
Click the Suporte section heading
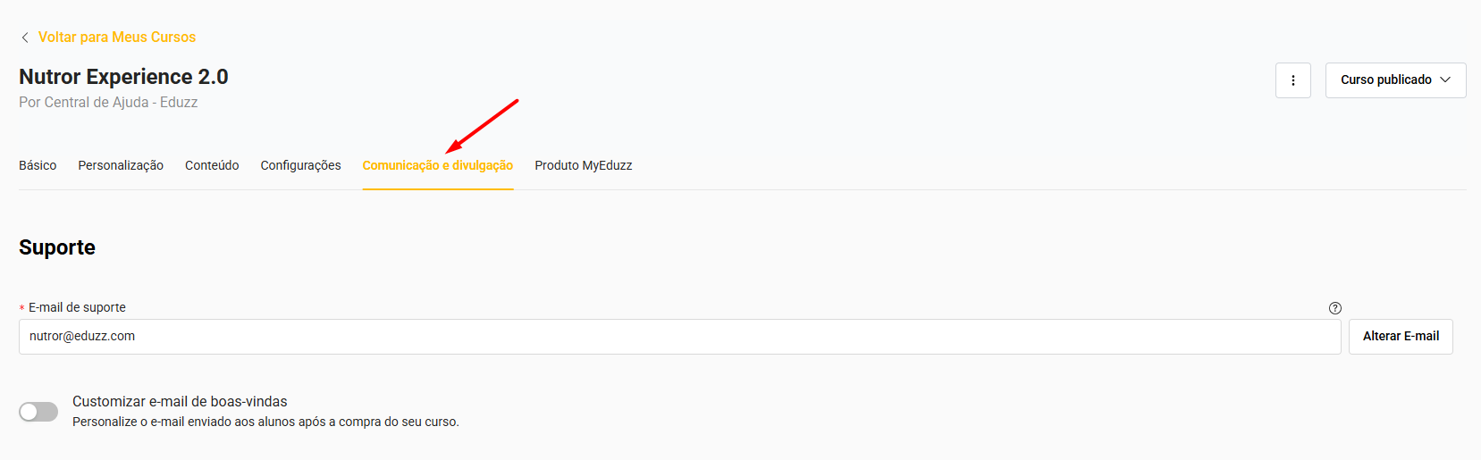(x=57, y=247)
